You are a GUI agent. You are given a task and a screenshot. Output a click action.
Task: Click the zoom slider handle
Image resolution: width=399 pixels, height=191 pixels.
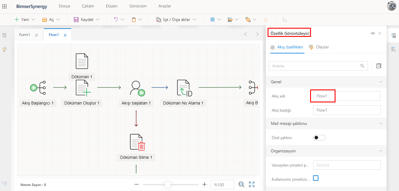(168, 185)
